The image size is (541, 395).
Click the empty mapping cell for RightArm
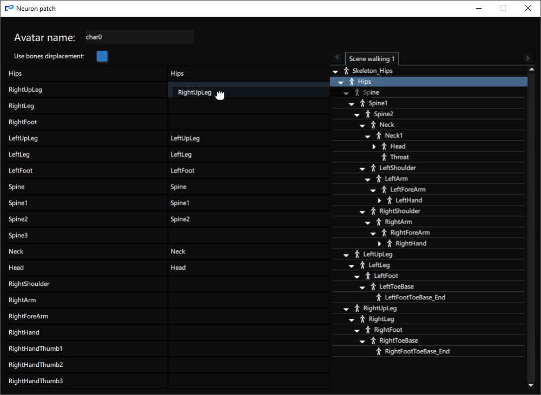tap(249, 300)
